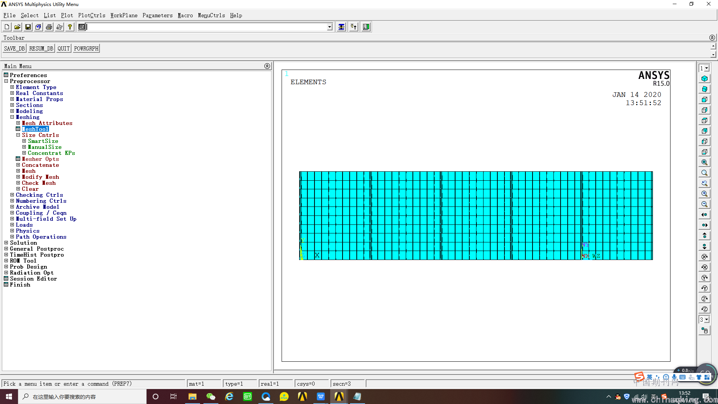Click the printer Image Capture icon
The width and height of the screenshot is (718, 404).
click(49, 27)
